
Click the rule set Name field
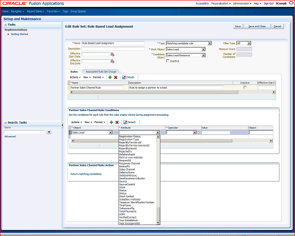click(113, 43)
